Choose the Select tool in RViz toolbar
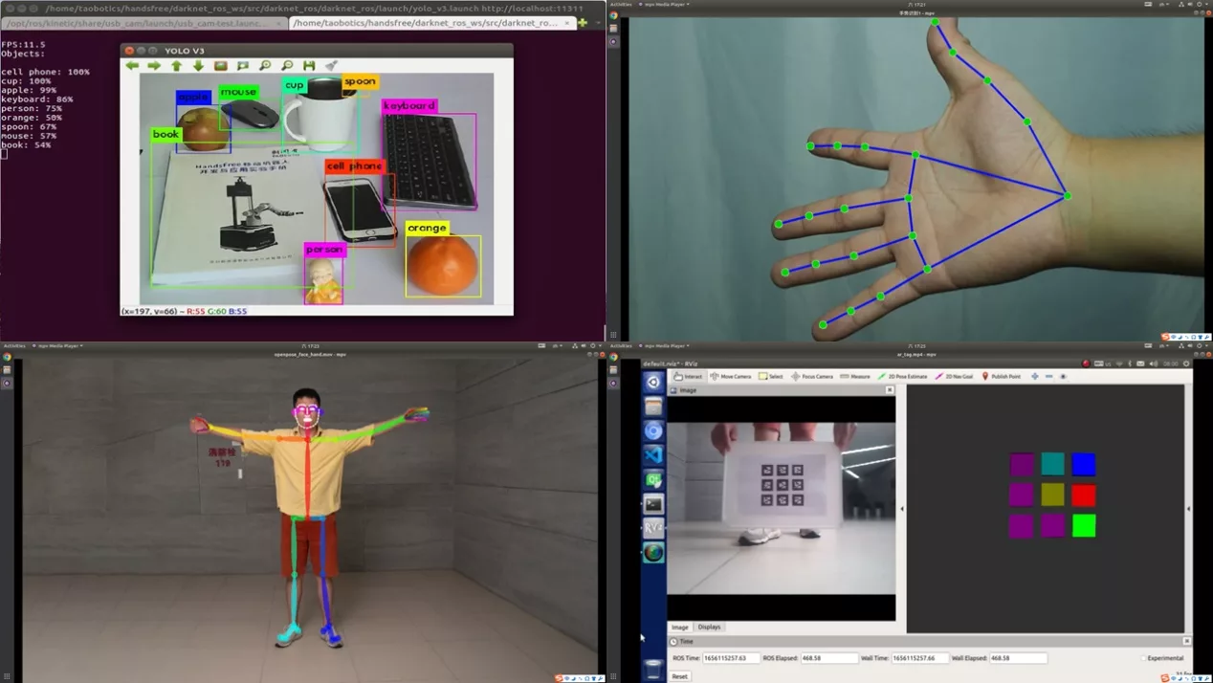The height and width of the screenshot is (683, 1213). pos(771,376)
